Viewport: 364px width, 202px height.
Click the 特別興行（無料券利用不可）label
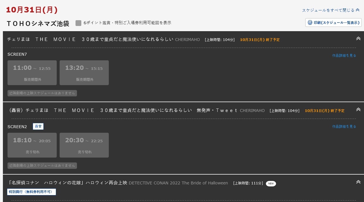[32, 192]
